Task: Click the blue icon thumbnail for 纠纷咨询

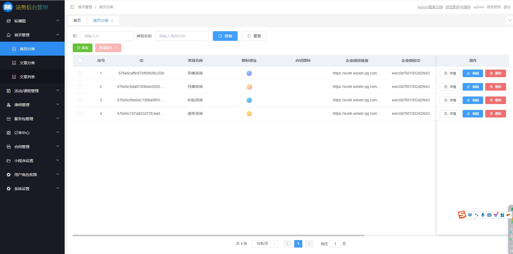Action: pyautogui.click(x=249, y=100)
